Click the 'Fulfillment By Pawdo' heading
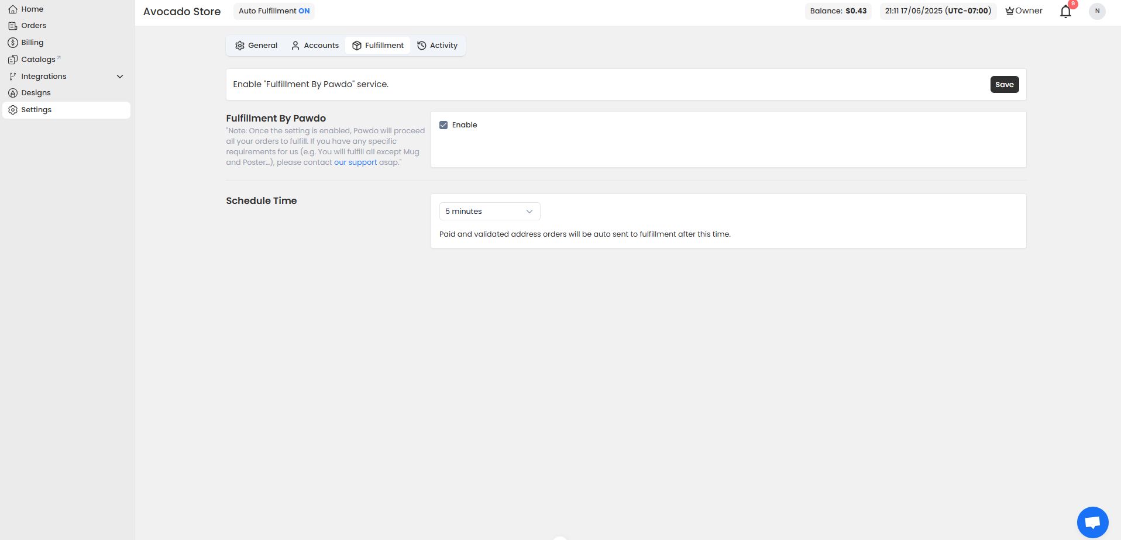 coord(276,118)
